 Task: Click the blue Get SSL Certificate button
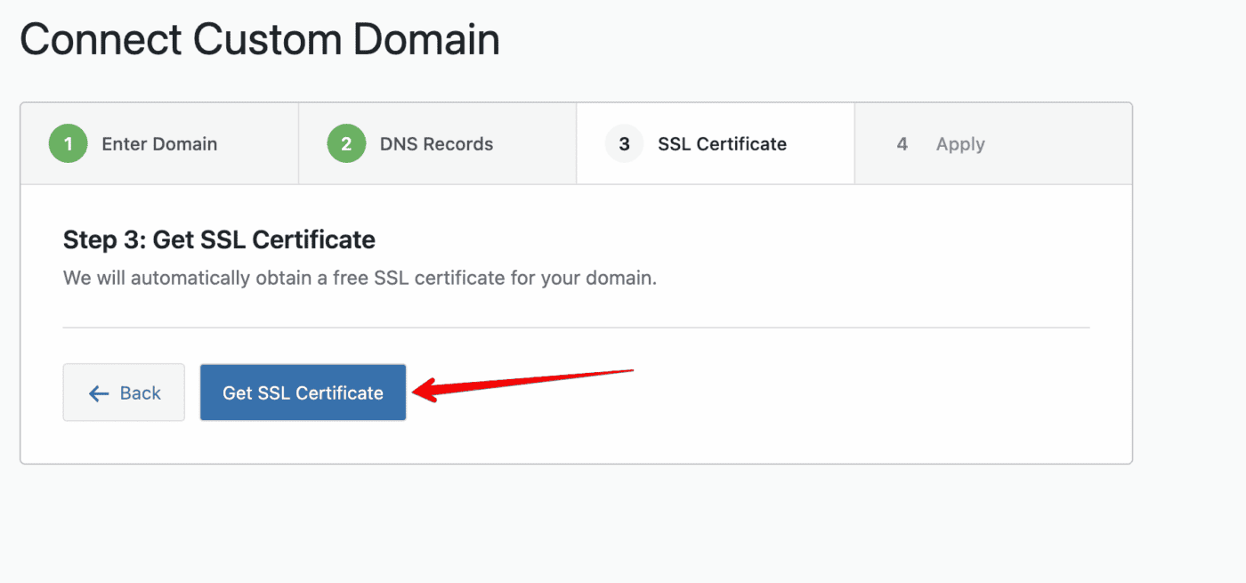click(303, 393)
